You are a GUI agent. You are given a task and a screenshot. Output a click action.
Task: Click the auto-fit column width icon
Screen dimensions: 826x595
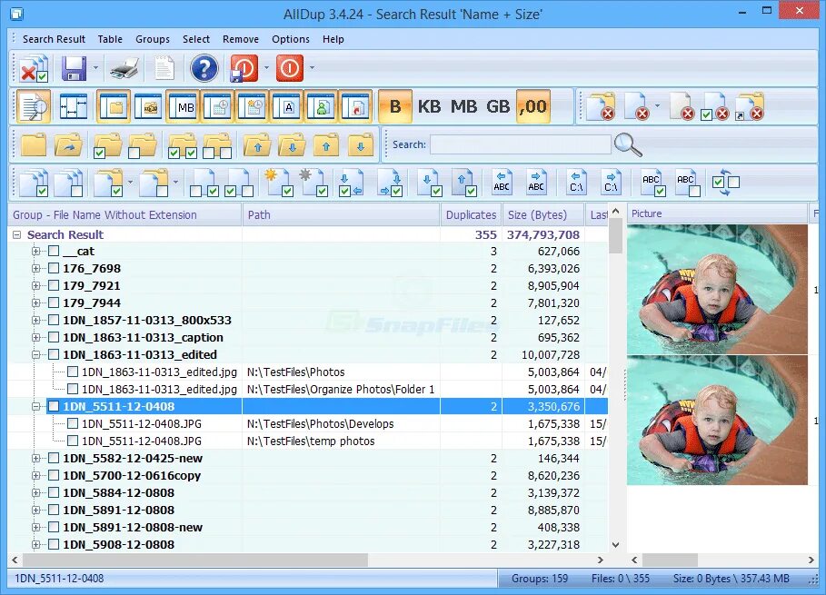click(74, 107)
